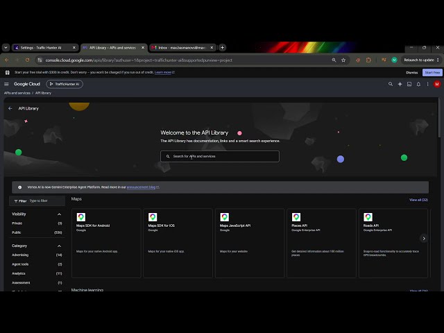
Task: Collapse the Category filter section
Action: pos(59,246)
